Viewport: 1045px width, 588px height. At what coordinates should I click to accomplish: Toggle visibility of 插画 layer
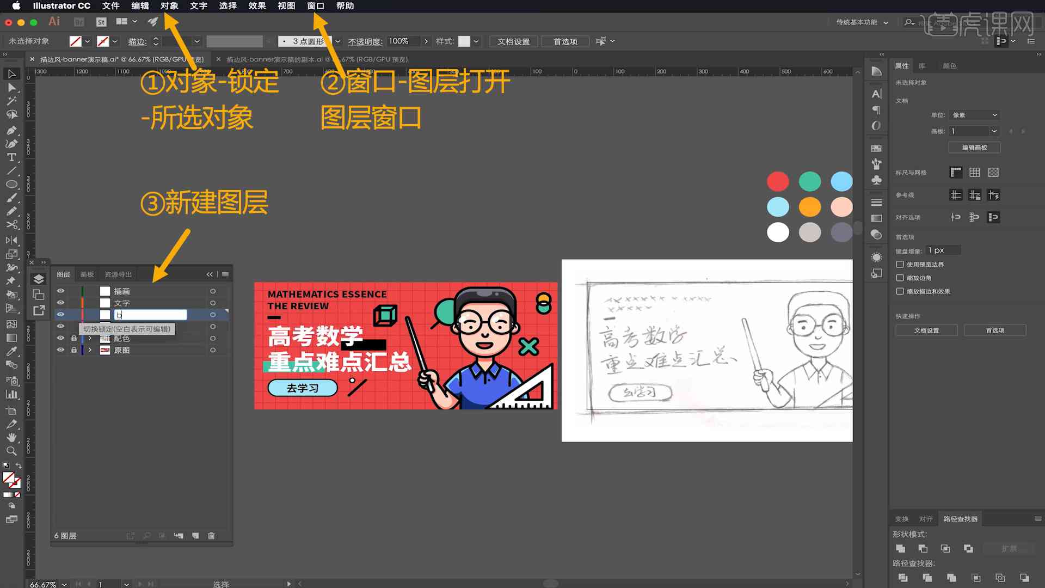(x=60, y=291)
